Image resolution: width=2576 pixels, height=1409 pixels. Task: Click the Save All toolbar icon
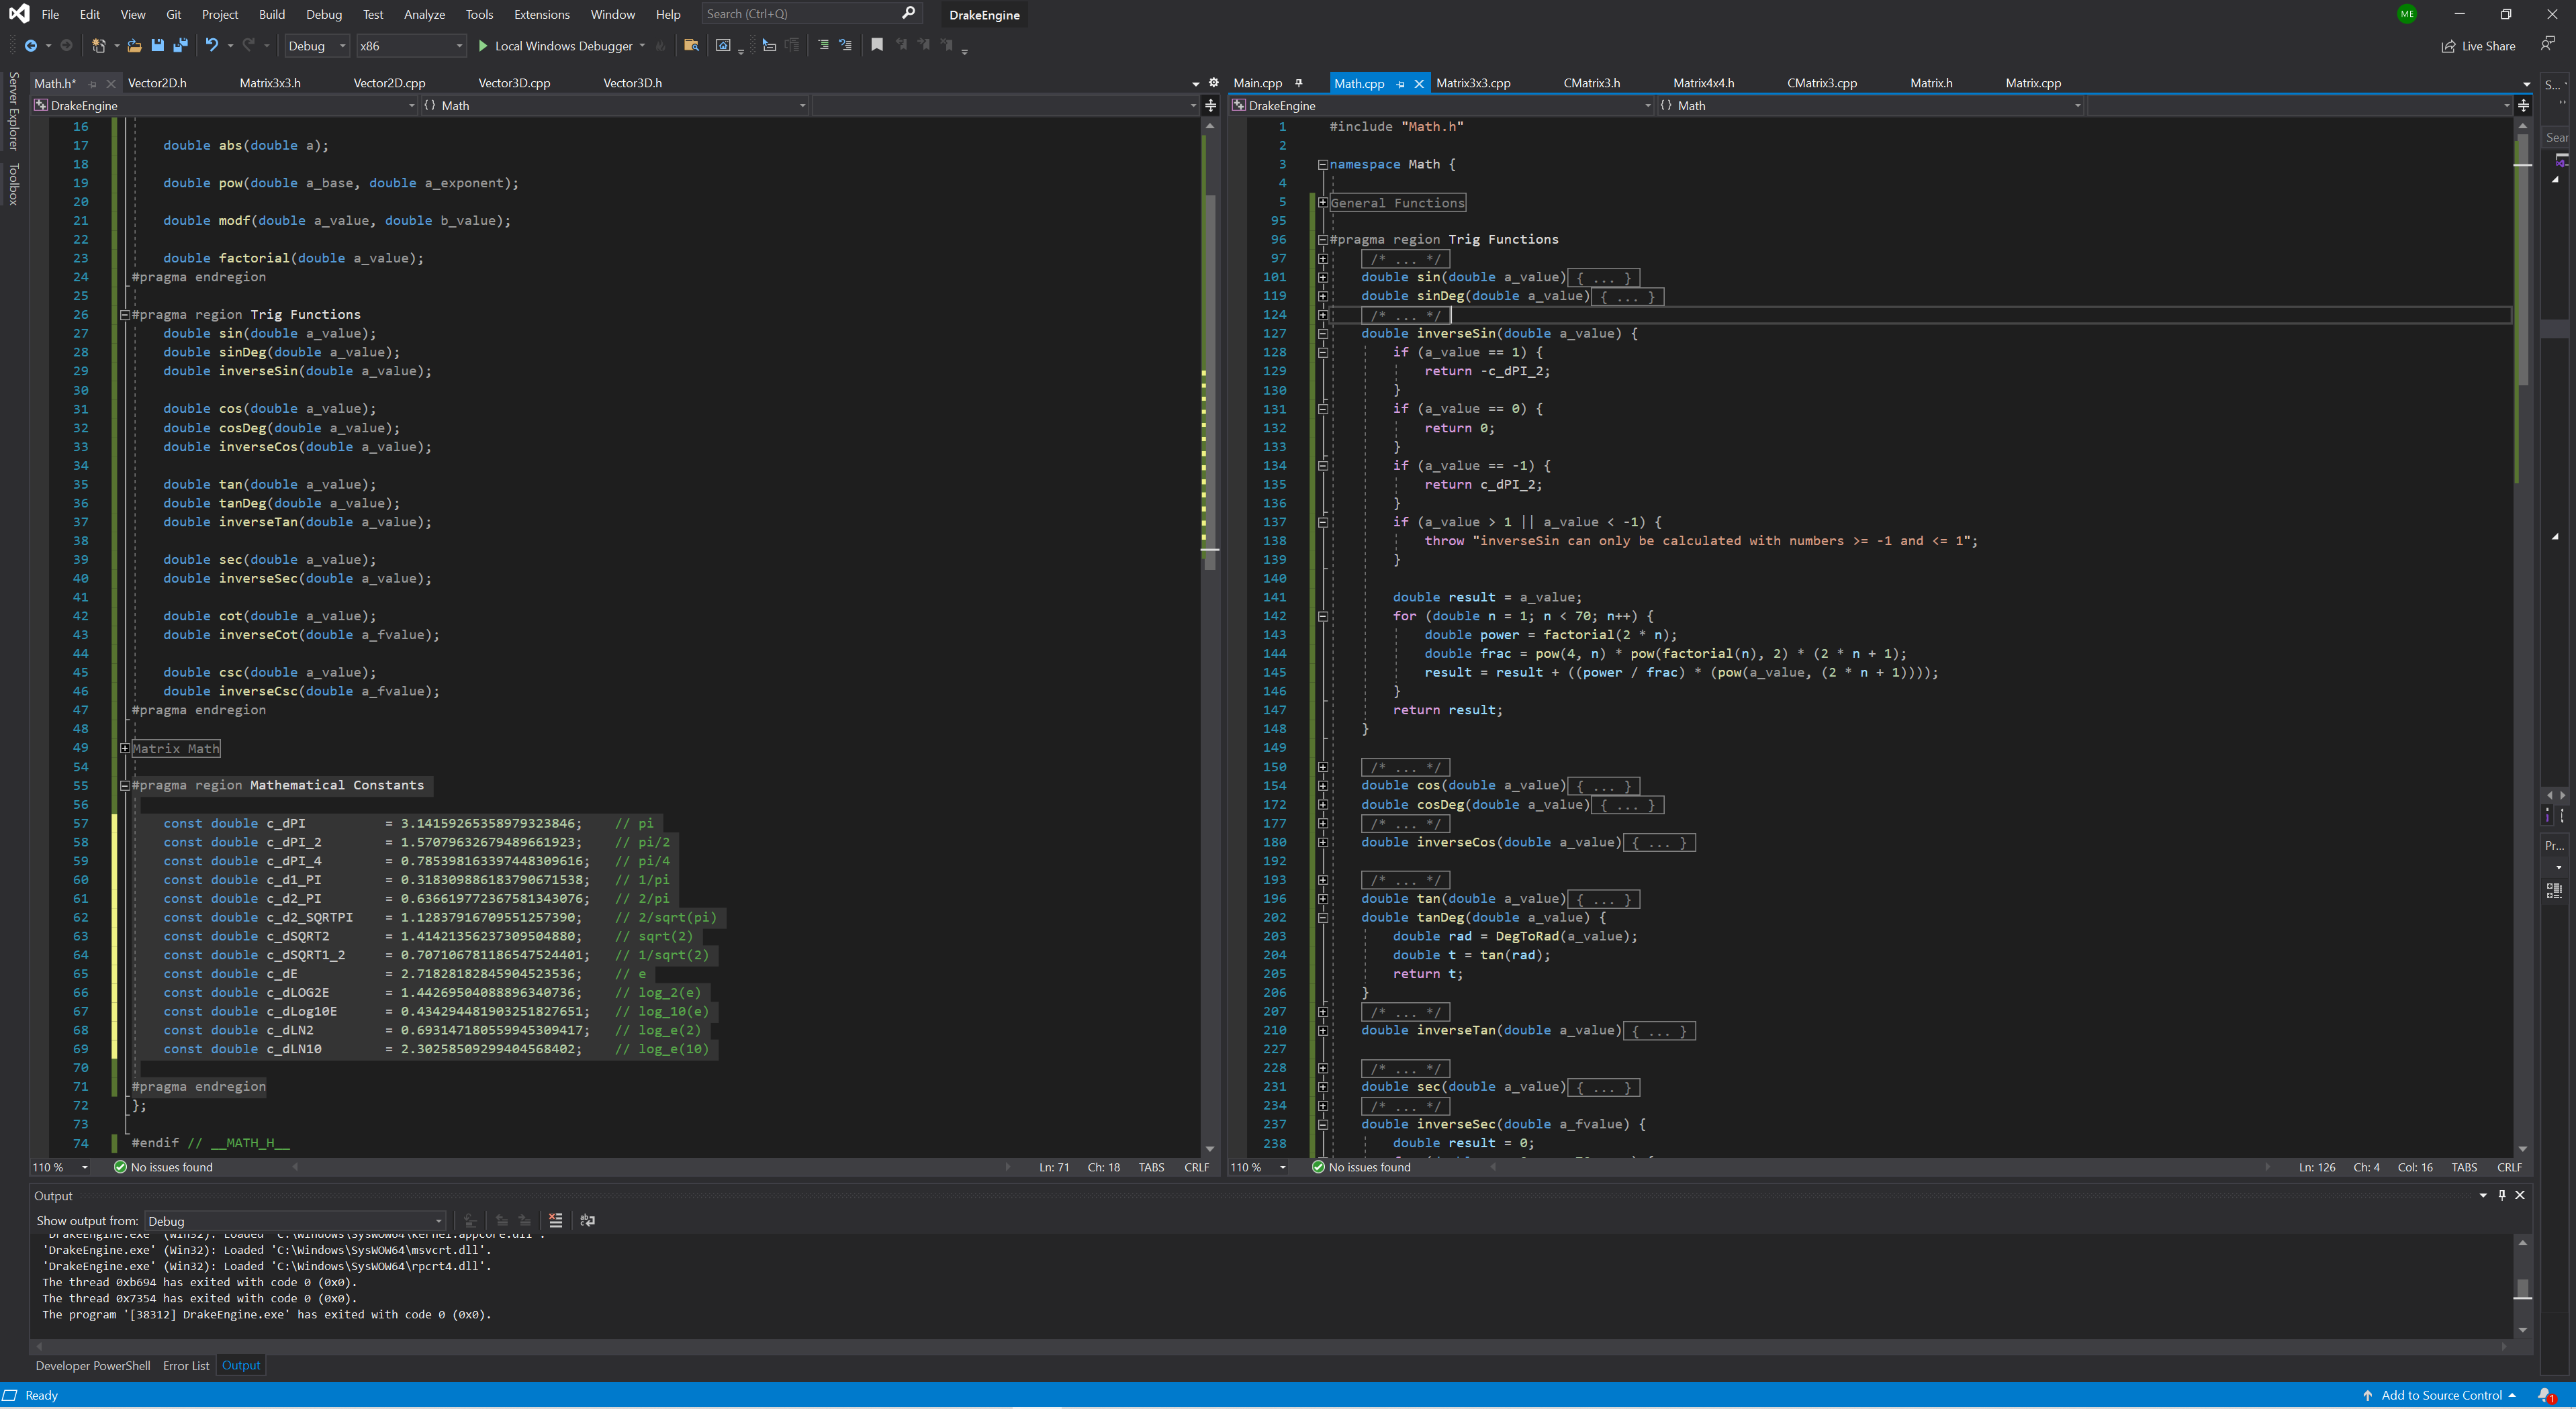pyautogui.click(x=181, y=45)
